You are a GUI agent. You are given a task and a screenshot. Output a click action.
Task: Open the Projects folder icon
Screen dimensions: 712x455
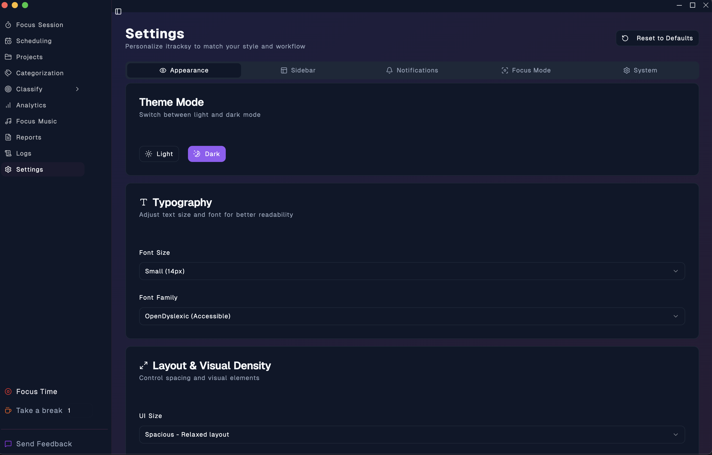pos(8,57)
